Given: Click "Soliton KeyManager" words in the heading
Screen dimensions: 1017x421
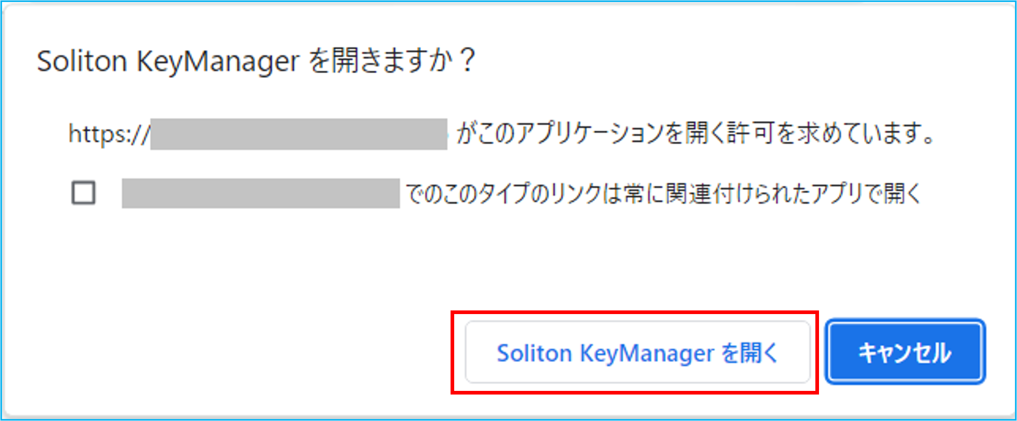Looking at the screenshot, I should (168, 62).
